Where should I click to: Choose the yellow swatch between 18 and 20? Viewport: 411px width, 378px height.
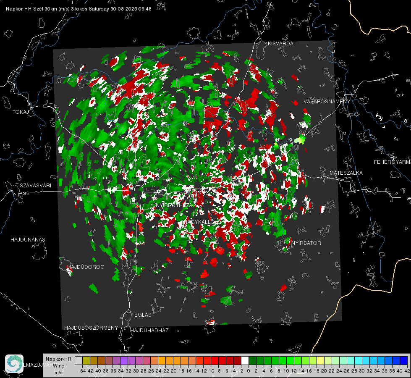pos(320,360)
